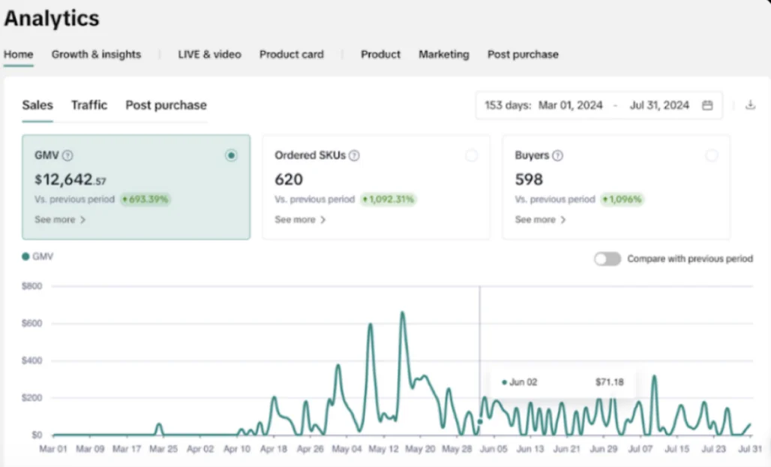Open the Post purchase sub-tab
Screen dimensions: 771x467
click(166, 105)
